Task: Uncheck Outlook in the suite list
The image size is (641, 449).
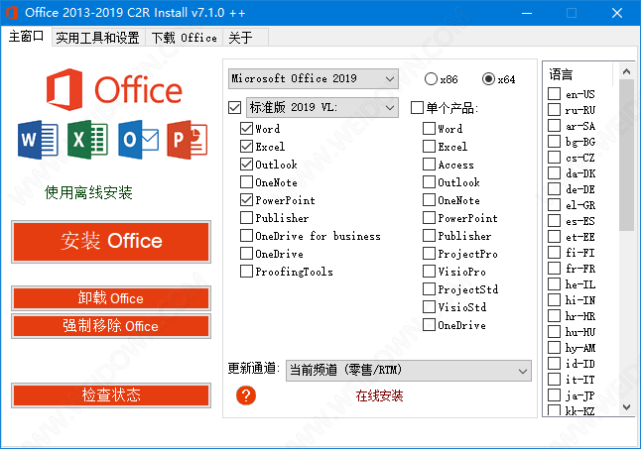Action: click(246, 165)
